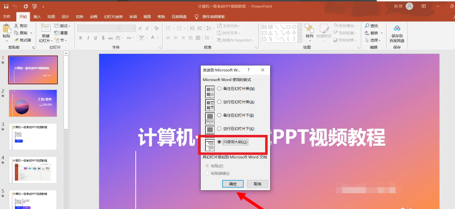The width and height of the screenshot is (455, 209).
Task: Click the Paste (粘贴) clipboard icon
Action: 6,30
